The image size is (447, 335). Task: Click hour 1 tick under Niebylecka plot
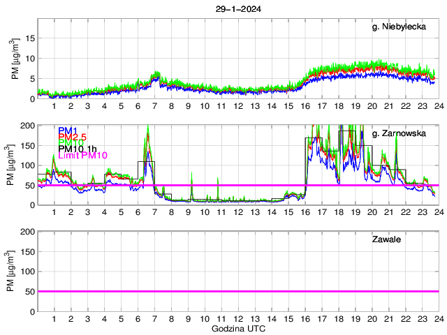coord(54,106)
